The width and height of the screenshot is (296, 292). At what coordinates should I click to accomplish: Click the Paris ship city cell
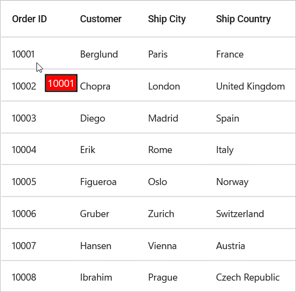(158, 54)
